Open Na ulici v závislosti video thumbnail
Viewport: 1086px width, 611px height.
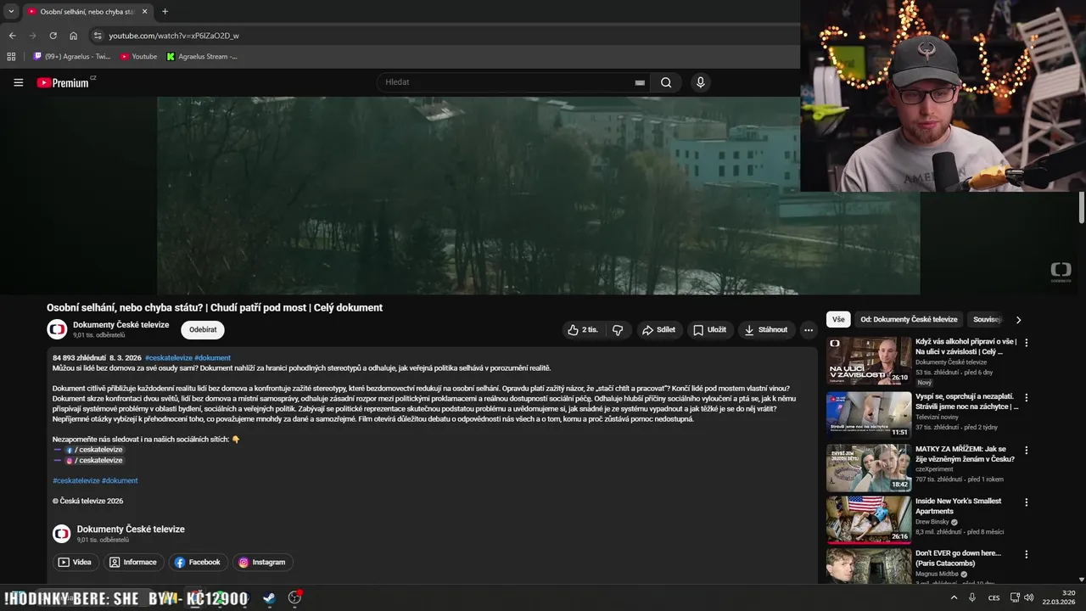point(869,361)
